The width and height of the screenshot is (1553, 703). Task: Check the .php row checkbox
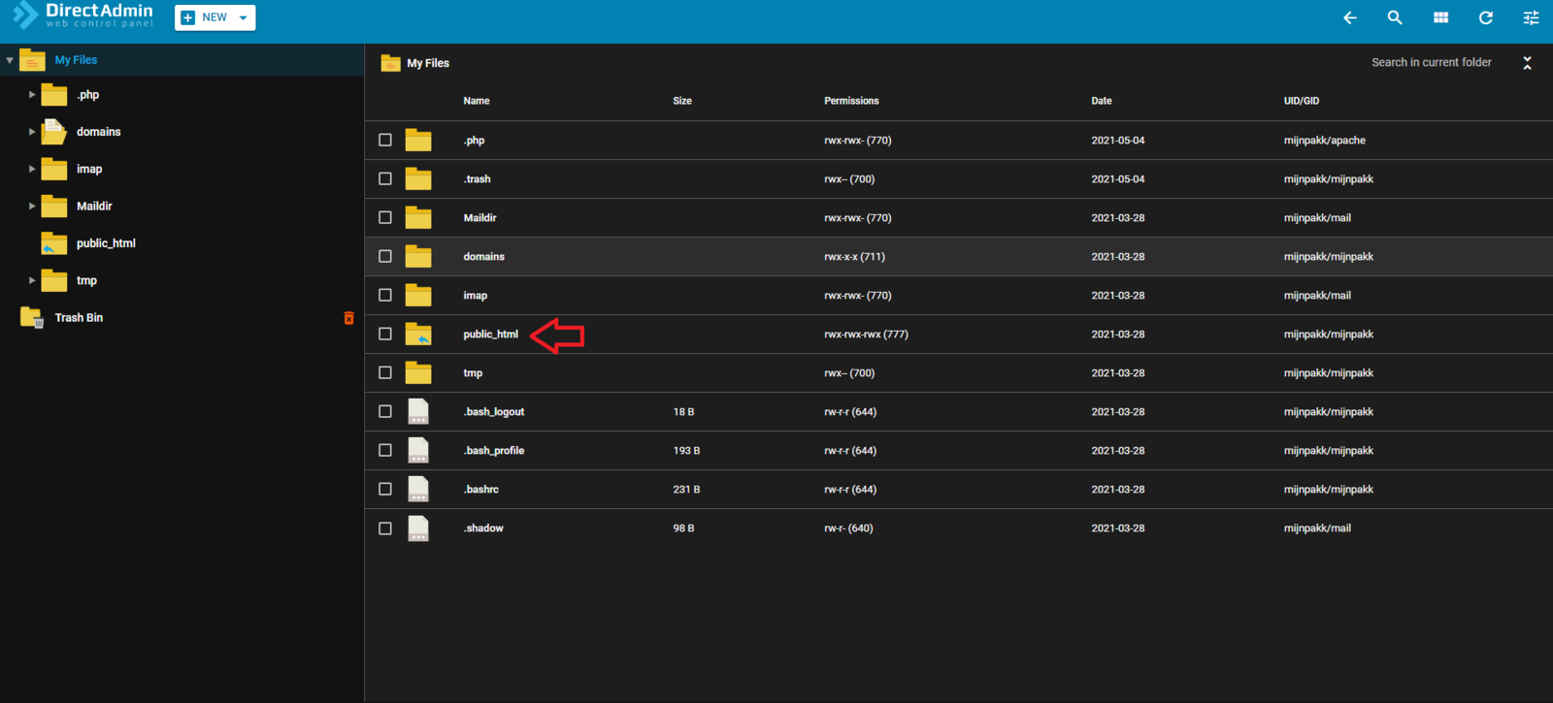click(385, 141)
